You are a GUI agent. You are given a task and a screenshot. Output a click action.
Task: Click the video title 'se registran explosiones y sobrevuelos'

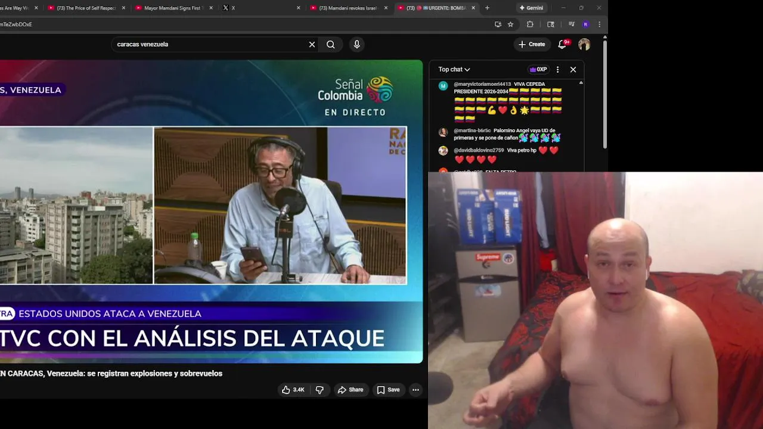point(154,374)
